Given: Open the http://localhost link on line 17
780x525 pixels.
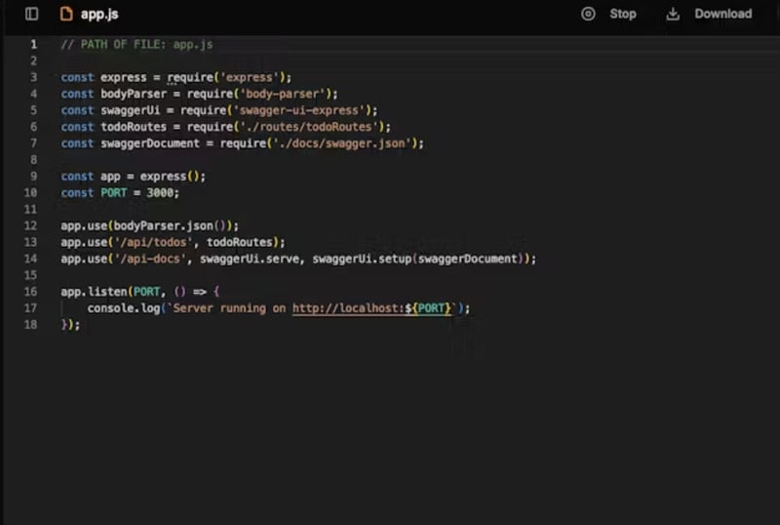Looking at the screenshot, I should click(348, 308).
